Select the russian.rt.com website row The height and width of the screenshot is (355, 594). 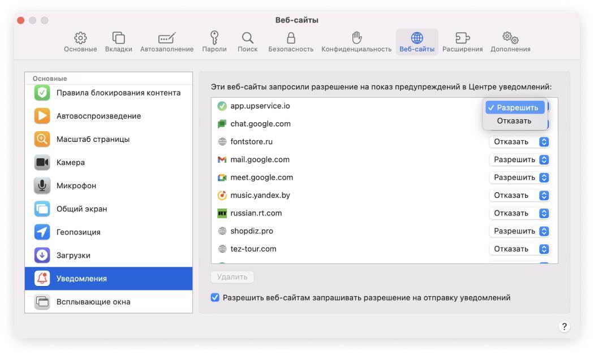385,213
